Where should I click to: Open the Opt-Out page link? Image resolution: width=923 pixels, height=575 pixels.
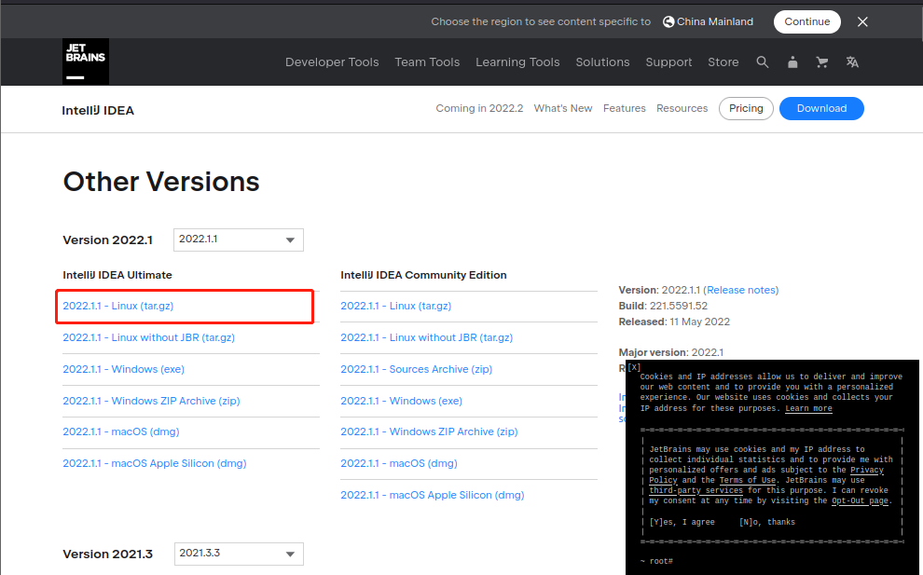(860, 500)
